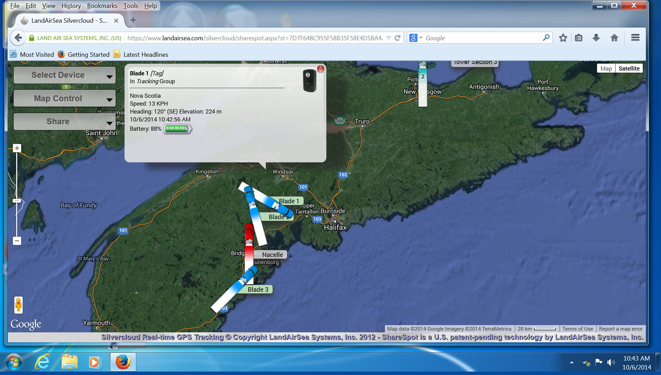Click the Firefox taskbar button

(x=123, y=362)
